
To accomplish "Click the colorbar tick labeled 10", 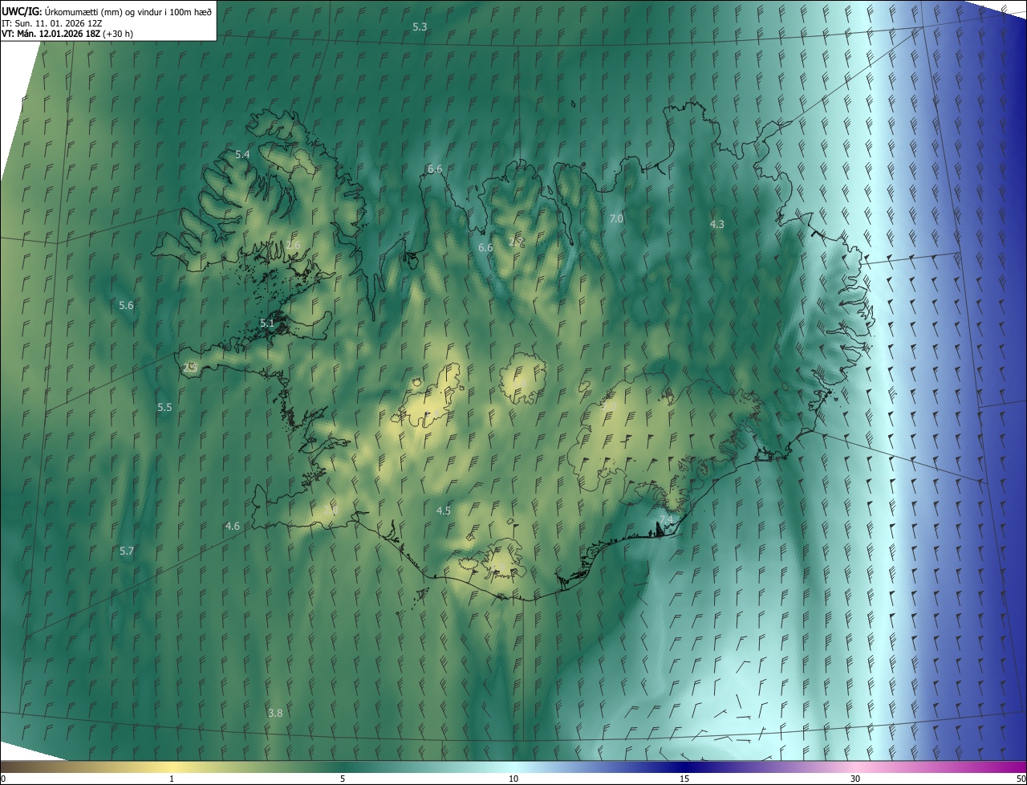I will pyautogui.click(x=513, y=779).
